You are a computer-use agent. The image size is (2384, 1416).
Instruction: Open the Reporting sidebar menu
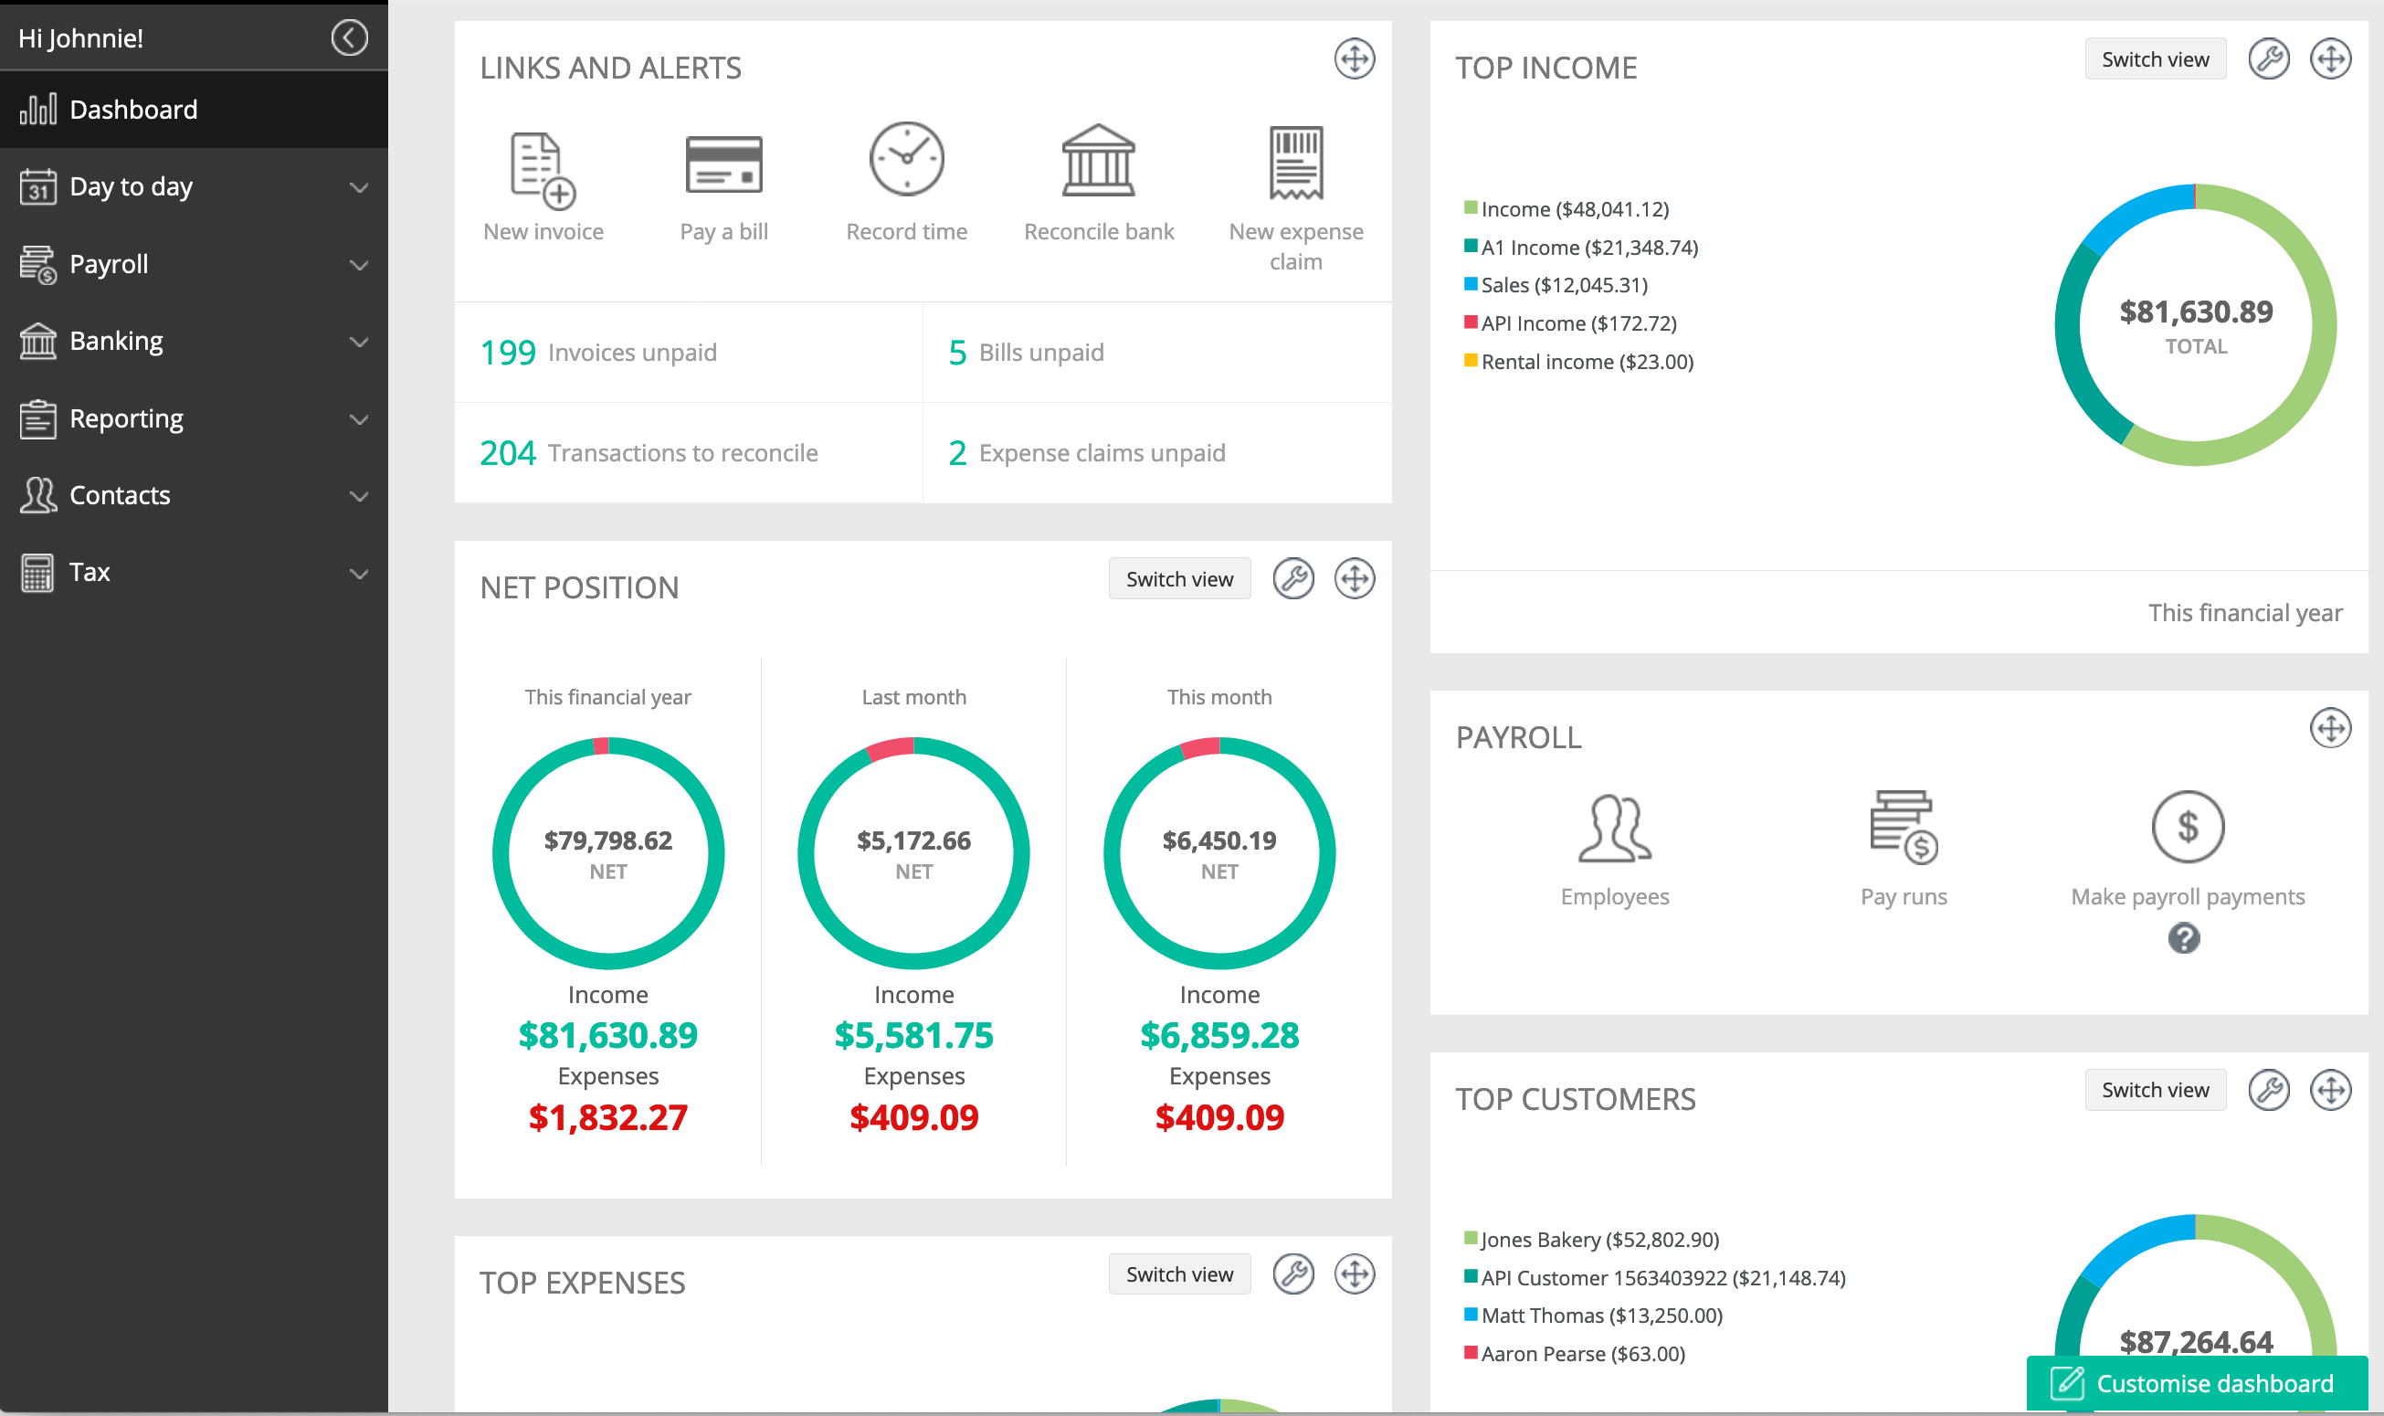click(x=194, y=419)
